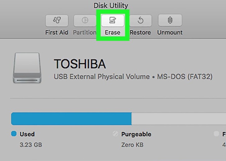Click the Restore label text

pos(140,32)
